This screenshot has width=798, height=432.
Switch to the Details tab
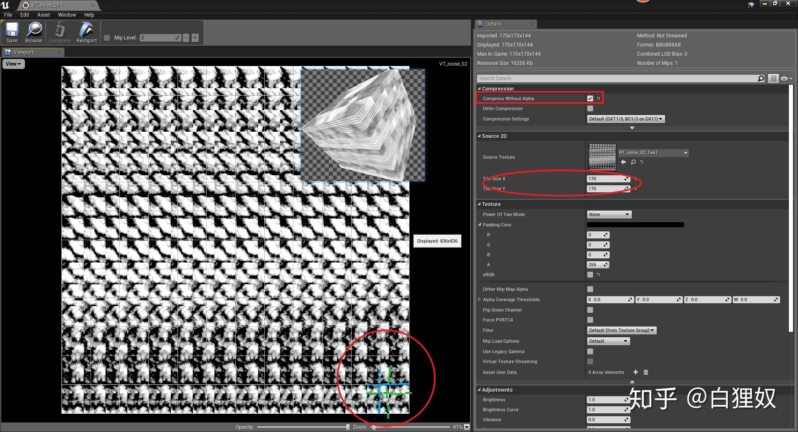click(x=494, y=24)
